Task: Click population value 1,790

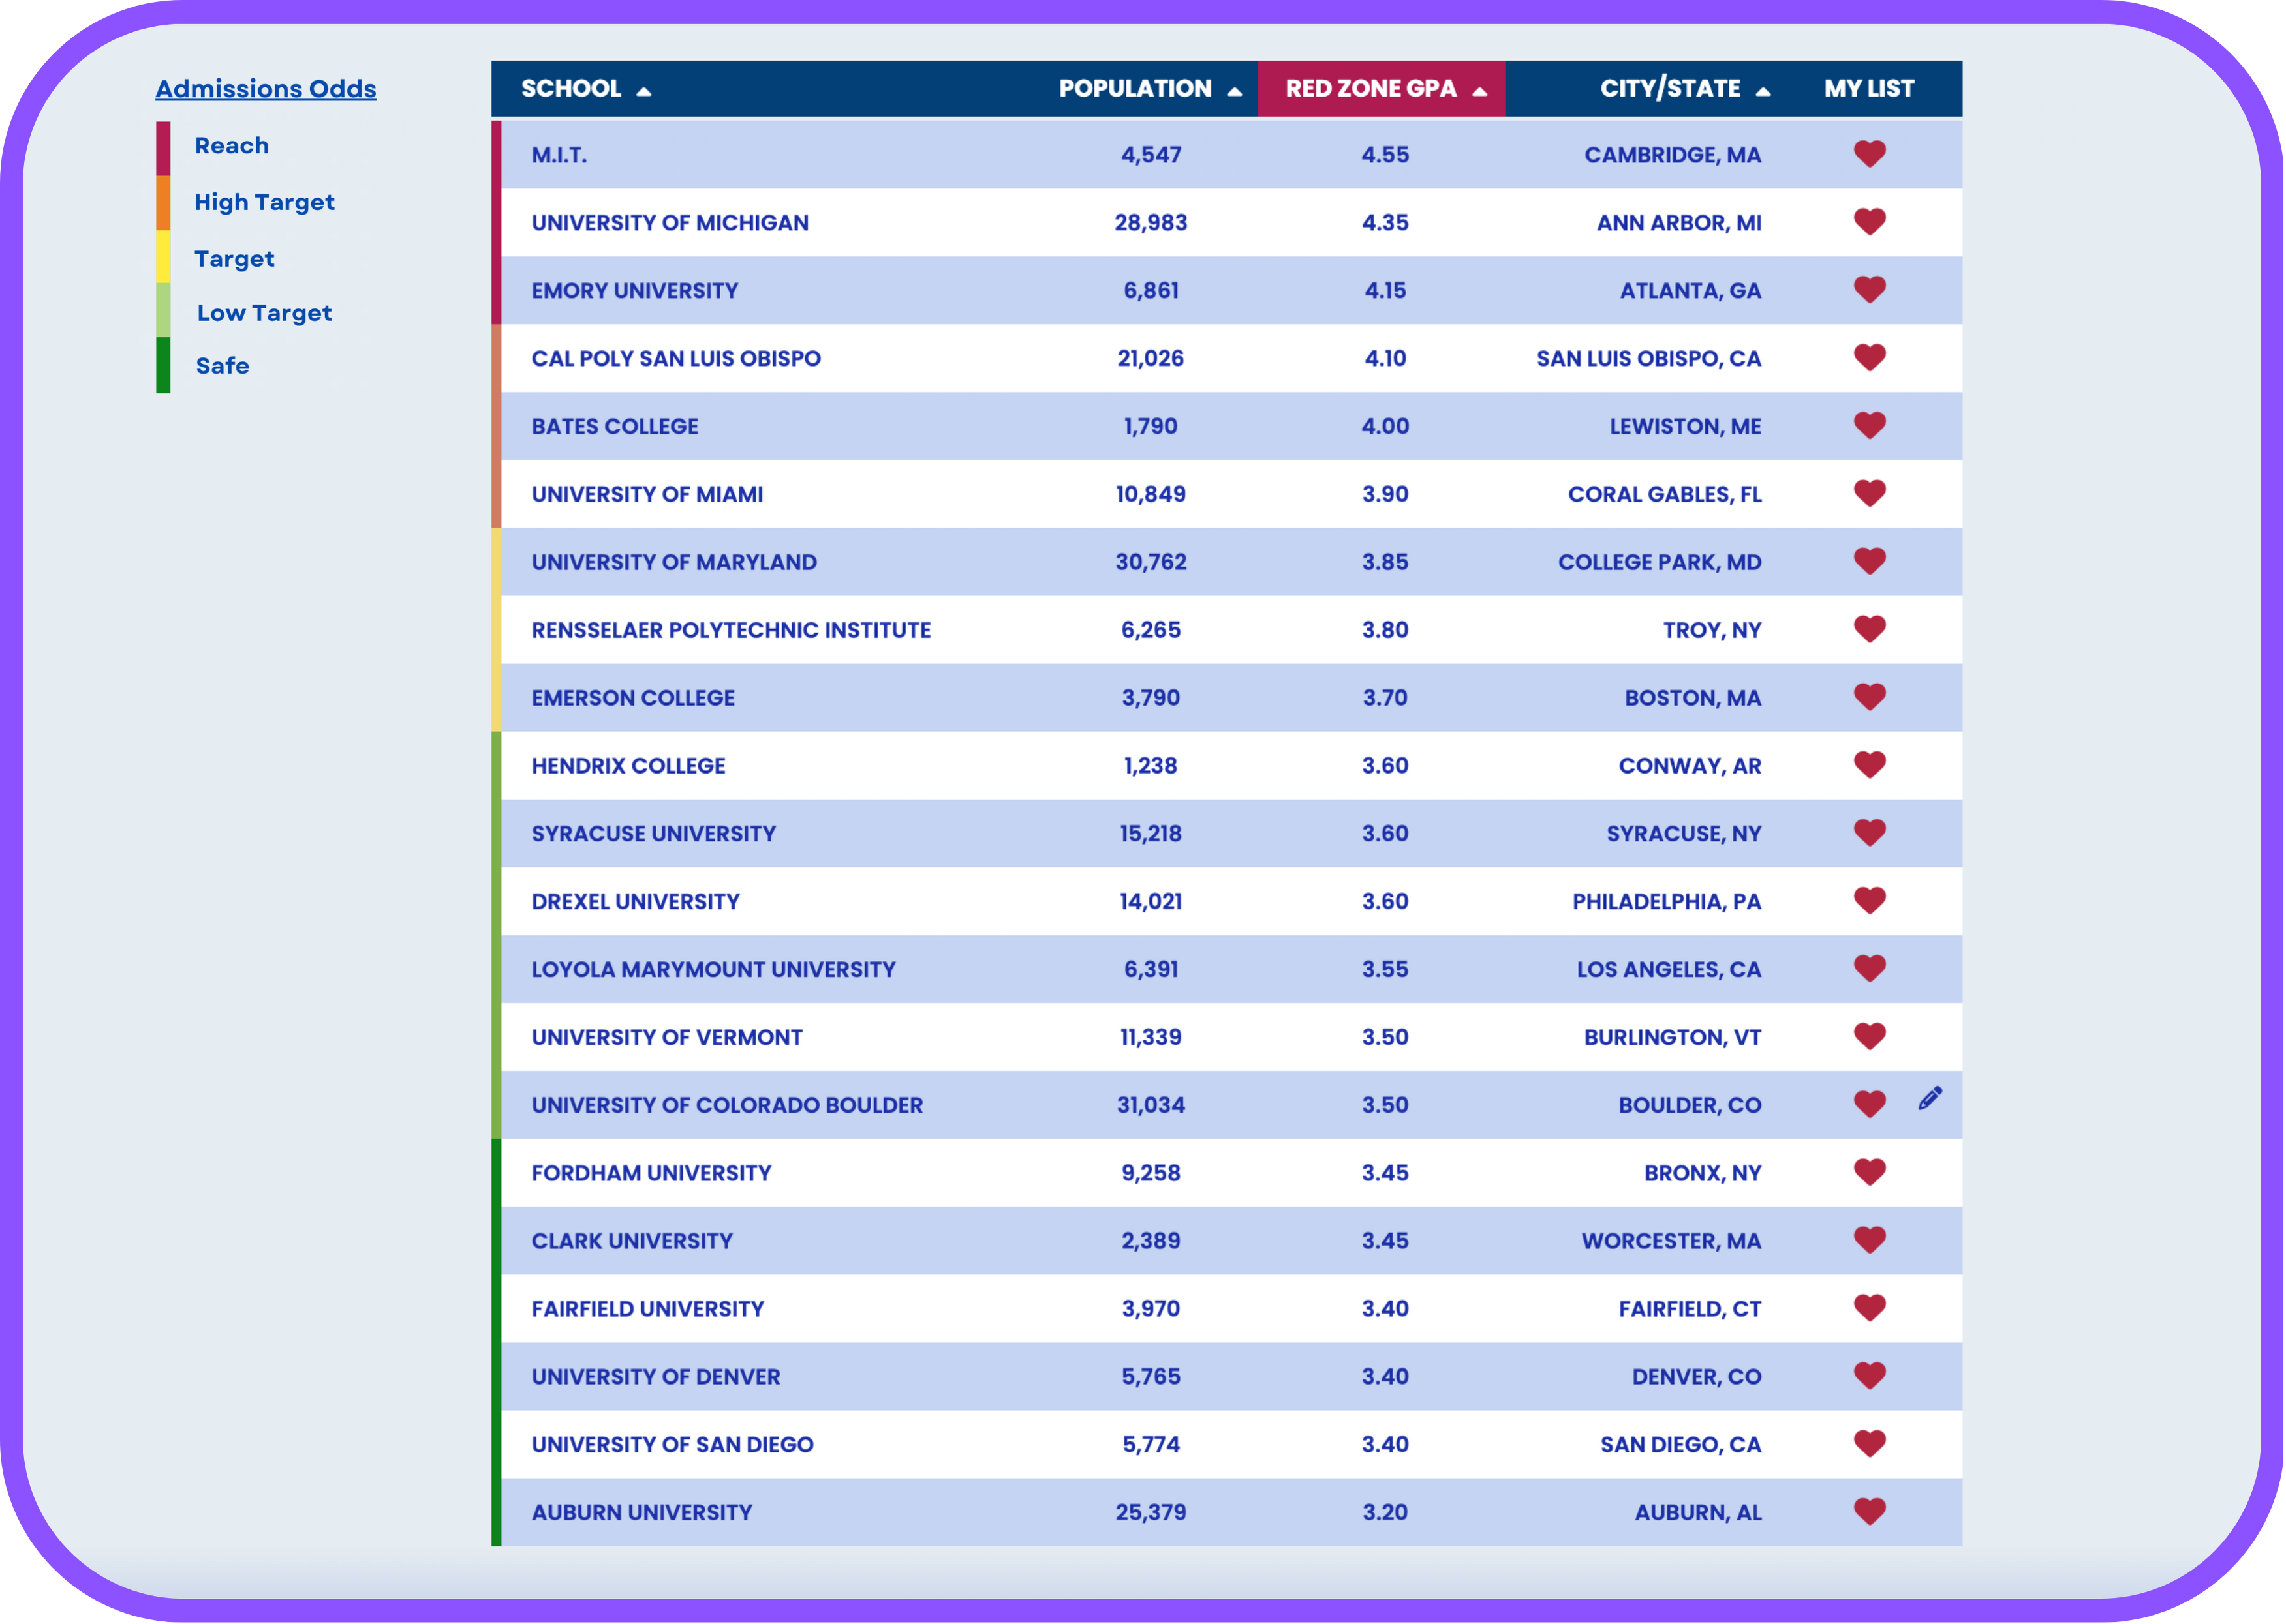Action: tap(1151, 427)
